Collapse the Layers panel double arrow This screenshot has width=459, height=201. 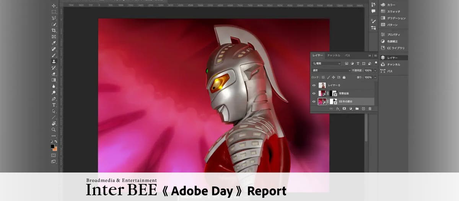pyautogui.click(x=370, y=56)
